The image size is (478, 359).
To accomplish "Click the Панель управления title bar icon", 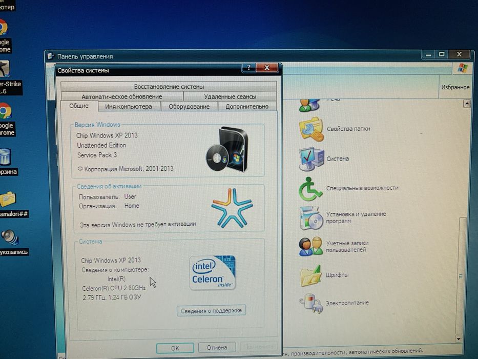I will click(x=51, y=56).
